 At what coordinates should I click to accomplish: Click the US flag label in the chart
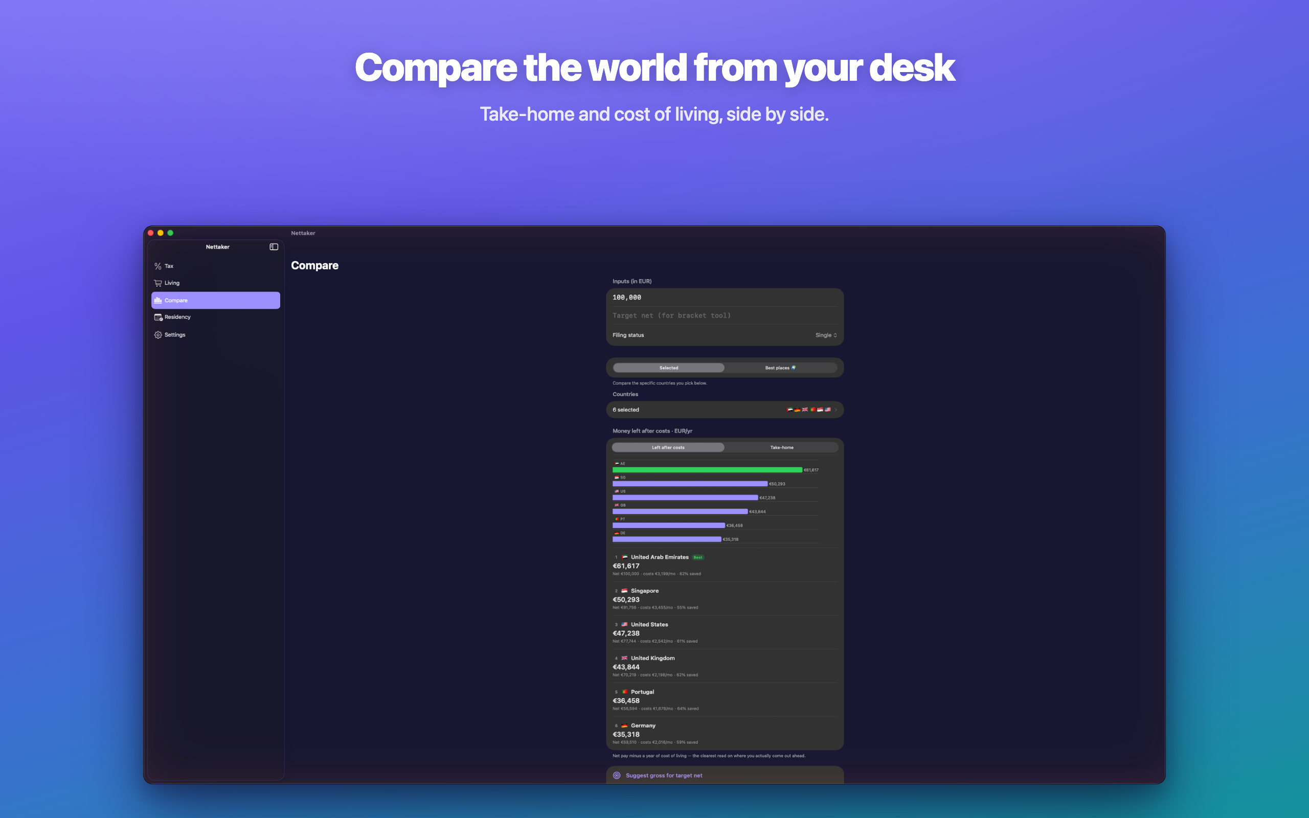619,491
